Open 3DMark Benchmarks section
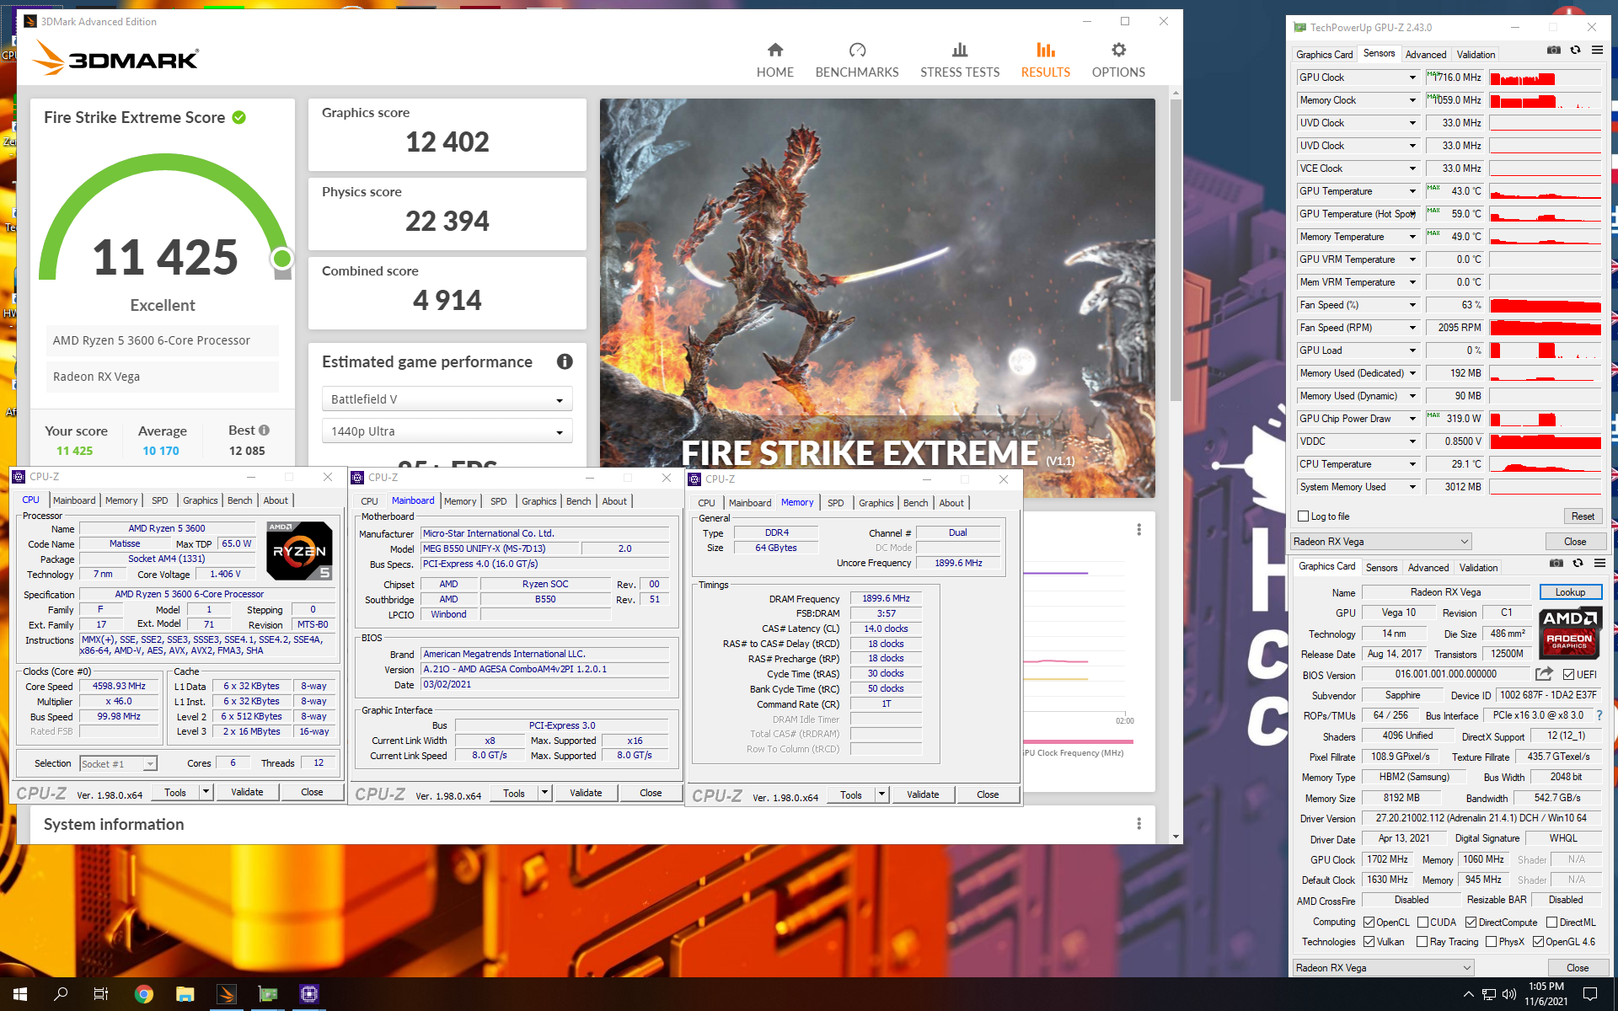Screen dimensions: 1618x1011 click(x=857, y=60)
